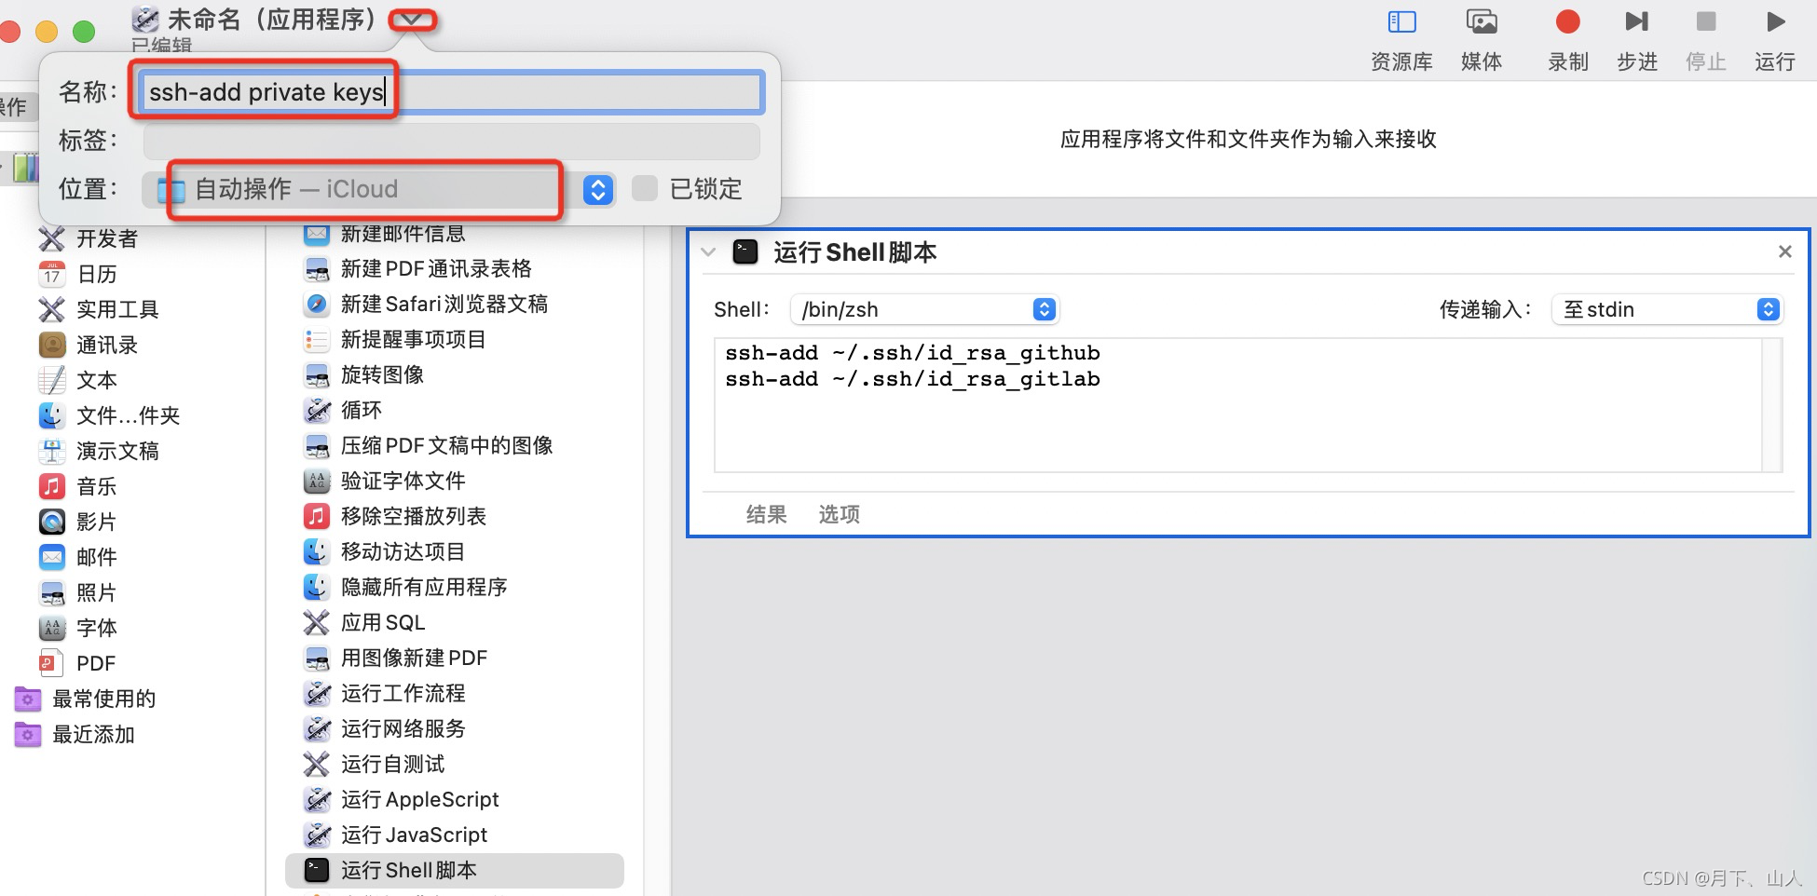
Task: Select the 文件…件夹 category
Action: coord(128,415)
